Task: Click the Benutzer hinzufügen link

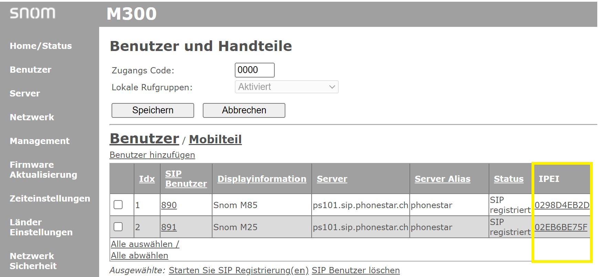Action: coord(152,155)
